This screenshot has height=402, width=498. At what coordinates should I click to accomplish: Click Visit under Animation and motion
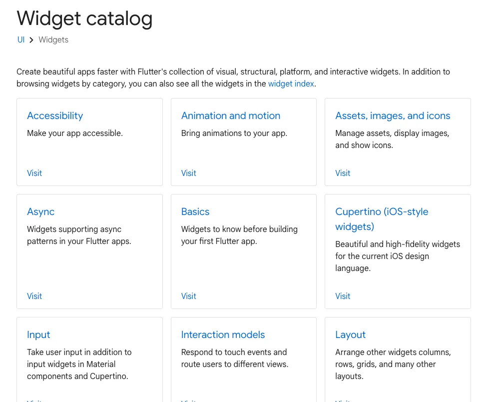188,173
